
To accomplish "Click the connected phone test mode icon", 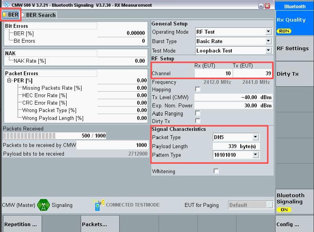I will pos(98,205).
